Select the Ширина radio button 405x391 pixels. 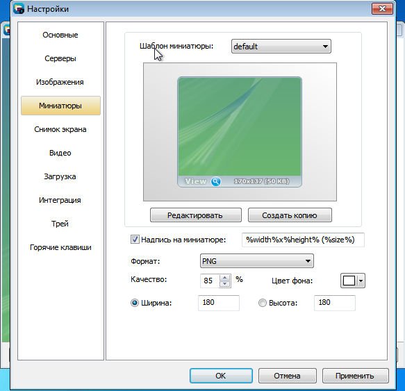click(135, 303)
